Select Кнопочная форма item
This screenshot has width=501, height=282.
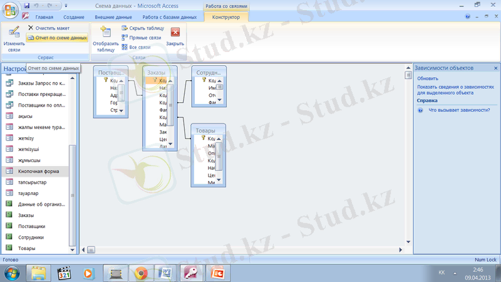tap(36, 171)
